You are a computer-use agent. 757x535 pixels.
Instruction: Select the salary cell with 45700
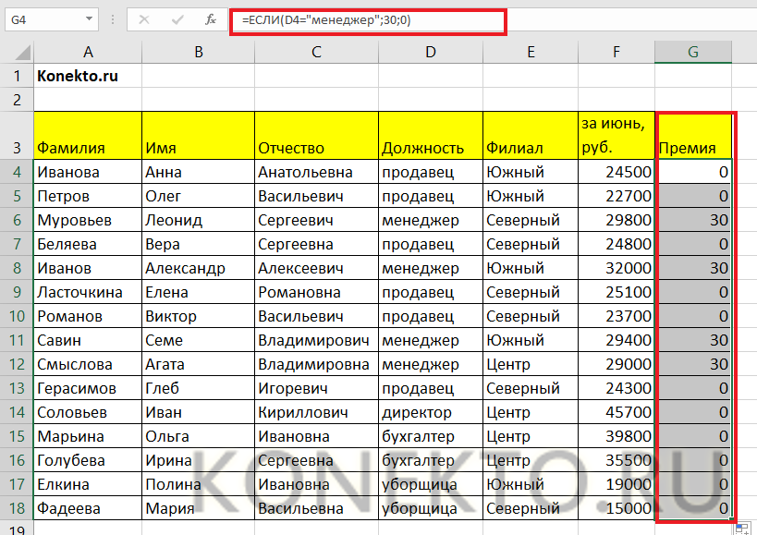[617, 412]
